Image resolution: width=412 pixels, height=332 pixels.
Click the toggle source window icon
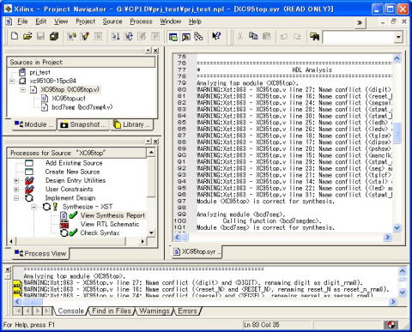(x=173, y=37)
